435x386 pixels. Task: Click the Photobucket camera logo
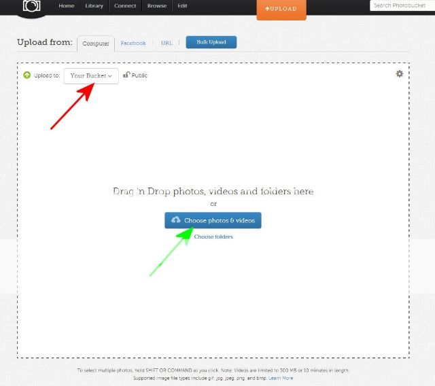coord(31,6)
